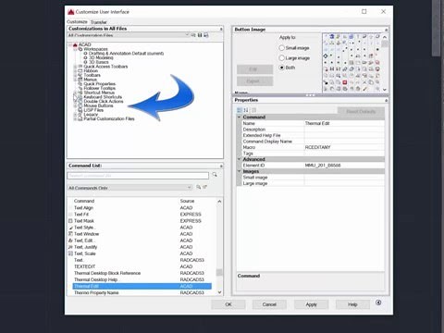Click the Ribbon node icon in tree

[x=80, y=70]
